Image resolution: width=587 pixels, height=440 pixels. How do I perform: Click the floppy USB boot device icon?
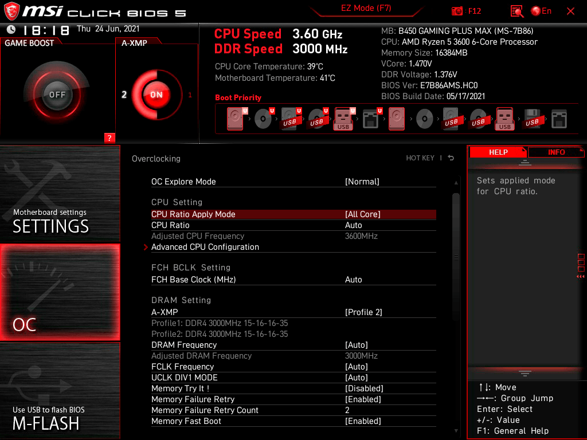pos(532,119)
